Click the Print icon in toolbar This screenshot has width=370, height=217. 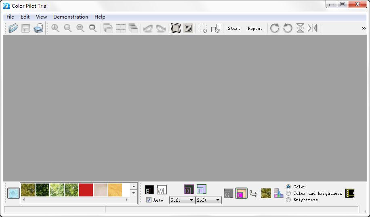click(38, 28)
